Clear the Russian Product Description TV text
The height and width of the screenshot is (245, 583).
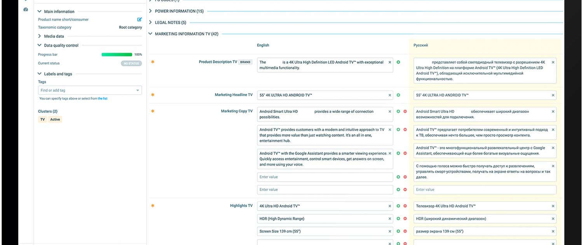[553, 62]
